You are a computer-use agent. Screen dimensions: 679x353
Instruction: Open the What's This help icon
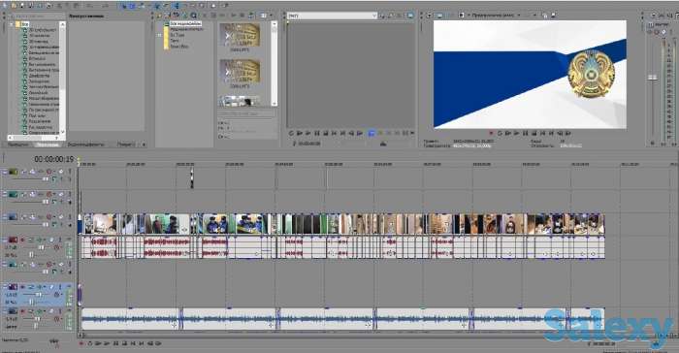click(x=225, y=5)
